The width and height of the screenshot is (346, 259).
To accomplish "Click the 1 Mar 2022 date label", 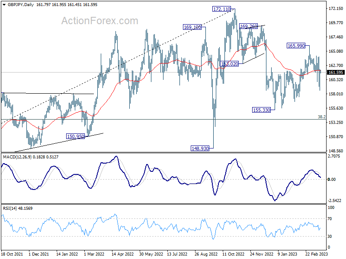I will pos(94,254).
